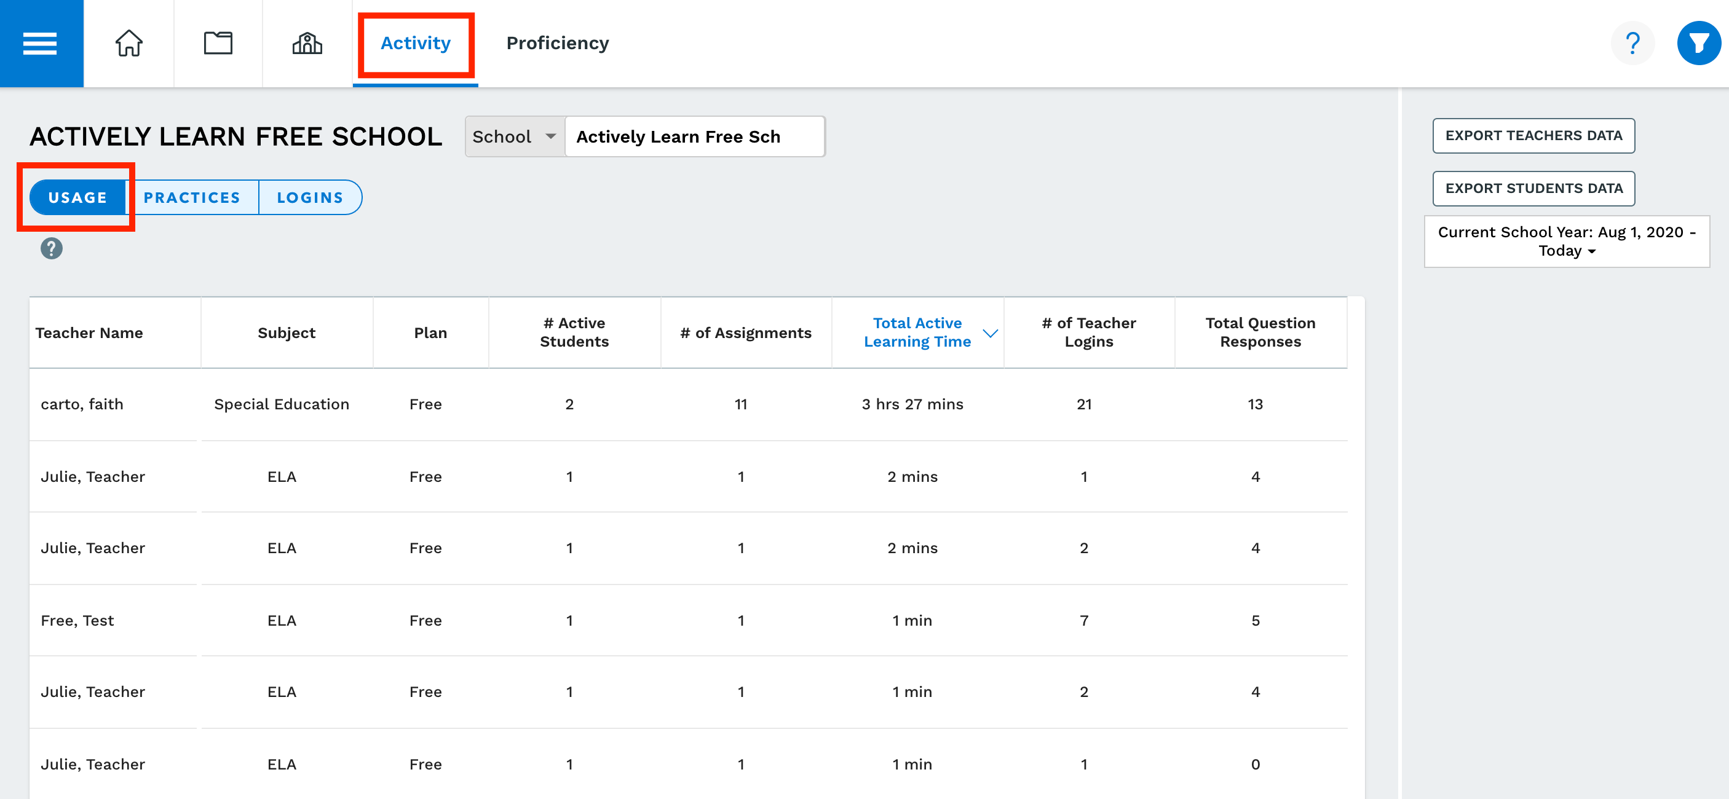Sort by Total Active Learning Time
Image resolution: width=1729 pixels, height=799 pixels.
tap(917, 333)
